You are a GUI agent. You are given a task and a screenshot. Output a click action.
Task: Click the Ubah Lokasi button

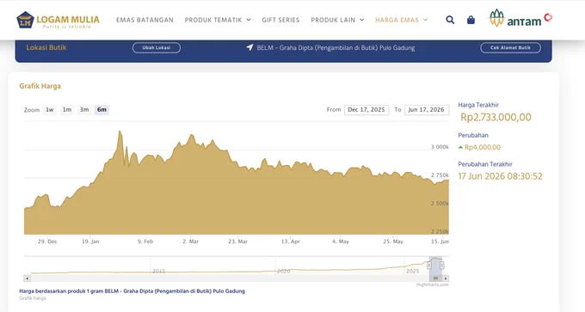(157, 48)
